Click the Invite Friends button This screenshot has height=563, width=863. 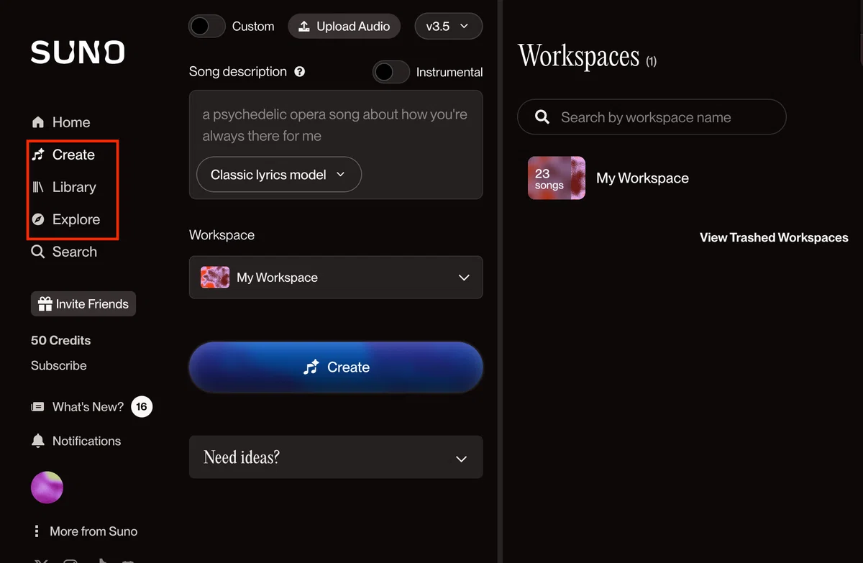coord(83,304)
